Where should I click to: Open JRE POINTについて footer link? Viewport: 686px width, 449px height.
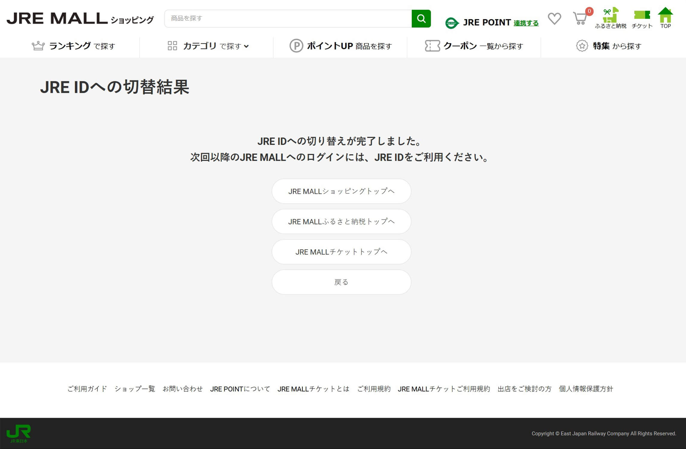coord(240,389)
